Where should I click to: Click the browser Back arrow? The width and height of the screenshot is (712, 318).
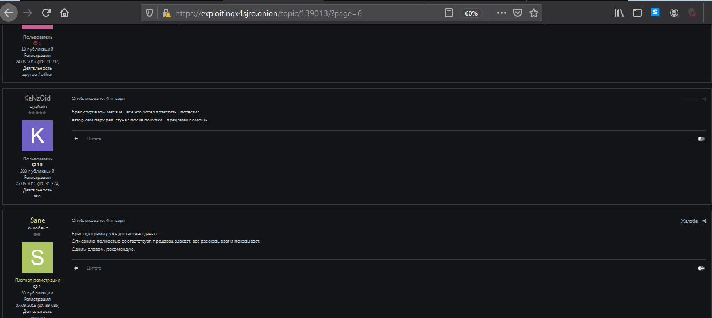(x=9, y=12)
